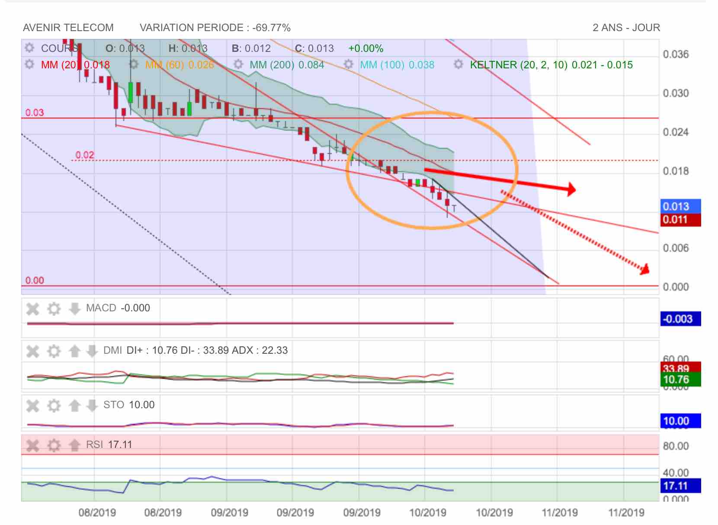Click the low value B: 0.012
The width and height of the screenshot is (718, 525).
click(x=251, y=48)
